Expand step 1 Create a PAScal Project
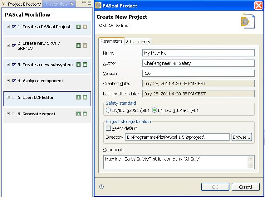Viewport: 265px width, 197px height. click(8, 26)
